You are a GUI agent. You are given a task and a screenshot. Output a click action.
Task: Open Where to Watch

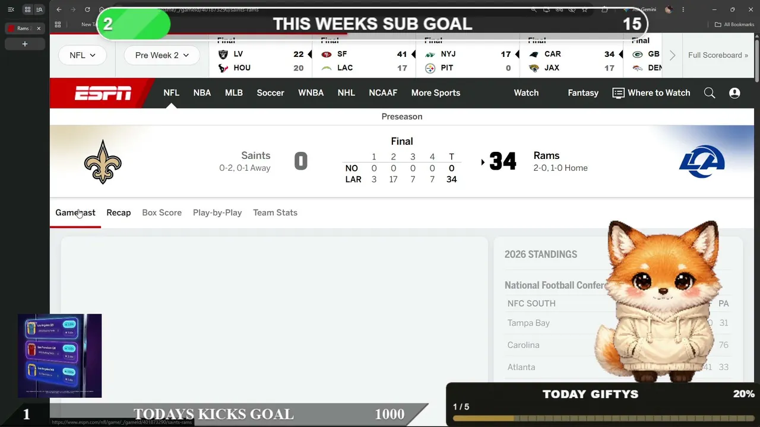651,93
